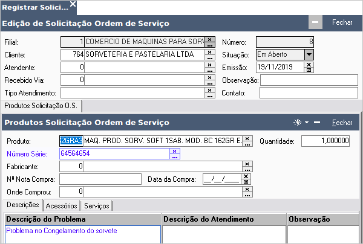Click the empty Descrição do Atendimento cell
Viewport: 363px width, 244px height.
click(224, 234)
